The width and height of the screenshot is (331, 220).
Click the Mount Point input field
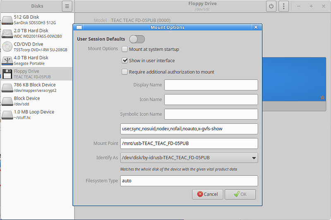(x=189, y=143)
